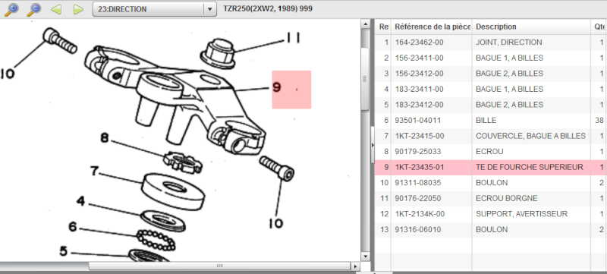Click the diagram vertical scrollbar down arrow
Viewport: 607px width, 274px height.
click(x=366, y=257)
